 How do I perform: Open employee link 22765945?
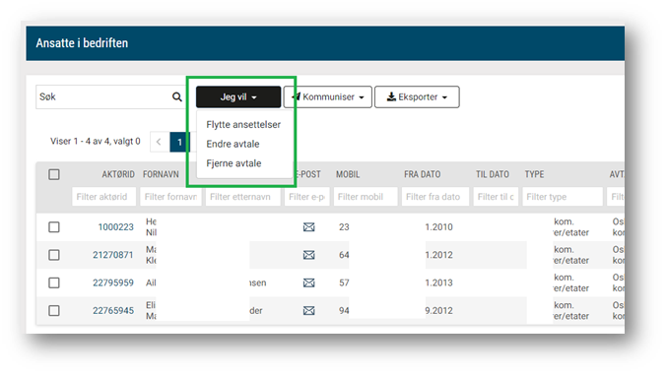[113, 310]
